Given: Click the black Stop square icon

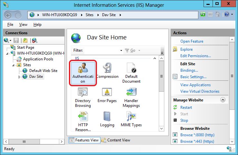Looking at the screenshot, I should click(175, 120).
